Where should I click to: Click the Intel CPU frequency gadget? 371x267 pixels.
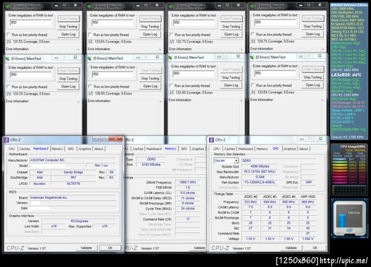[x=349, y=218]
